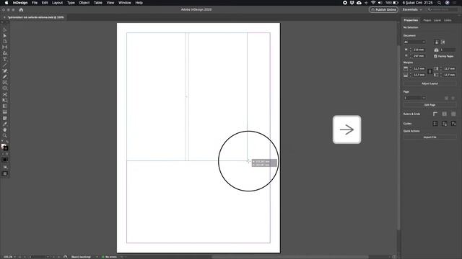Open the Page number dropdown

coord(414,98)
